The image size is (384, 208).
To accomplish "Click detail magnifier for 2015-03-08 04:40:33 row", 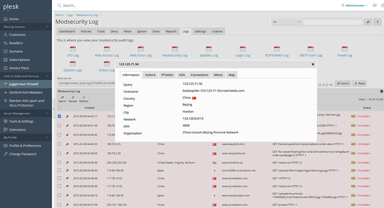I will tap(67, 144).
